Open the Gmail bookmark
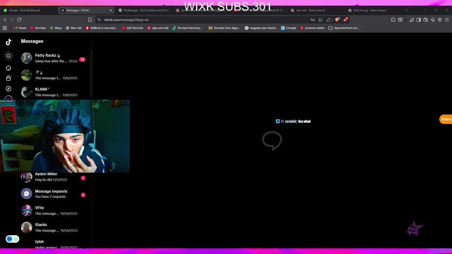The width and height of the screenshot is (452, 254). pos(19,28)
